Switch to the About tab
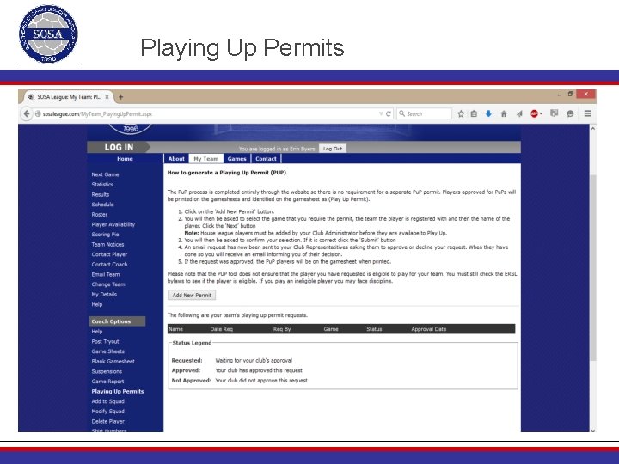Screen dimensions: 619x464 pos(176,159)
